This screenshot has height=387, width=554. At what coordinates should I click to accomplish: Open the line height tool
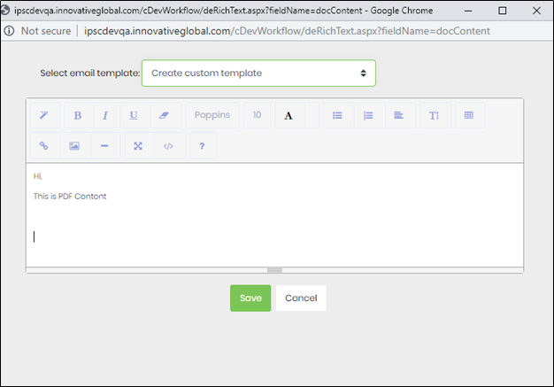point(435,115)
